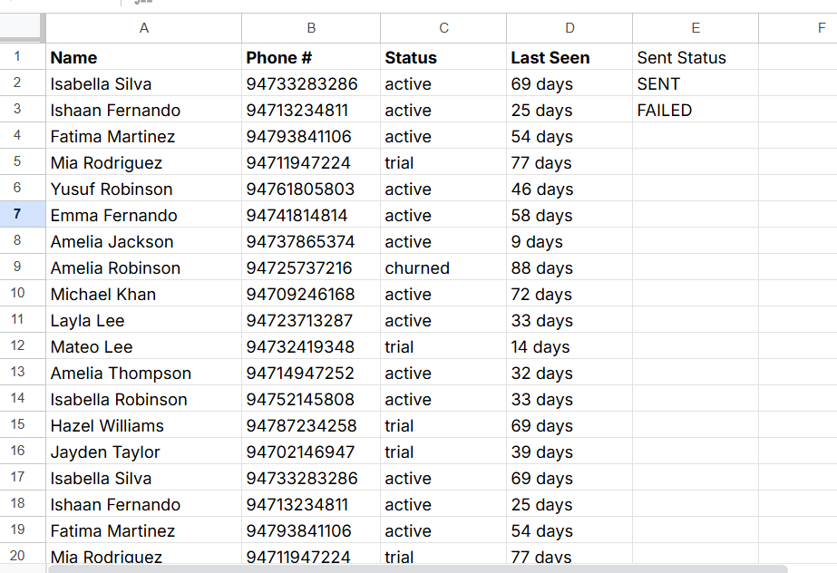
Task: Select column E header
Action: click(695, 28)
